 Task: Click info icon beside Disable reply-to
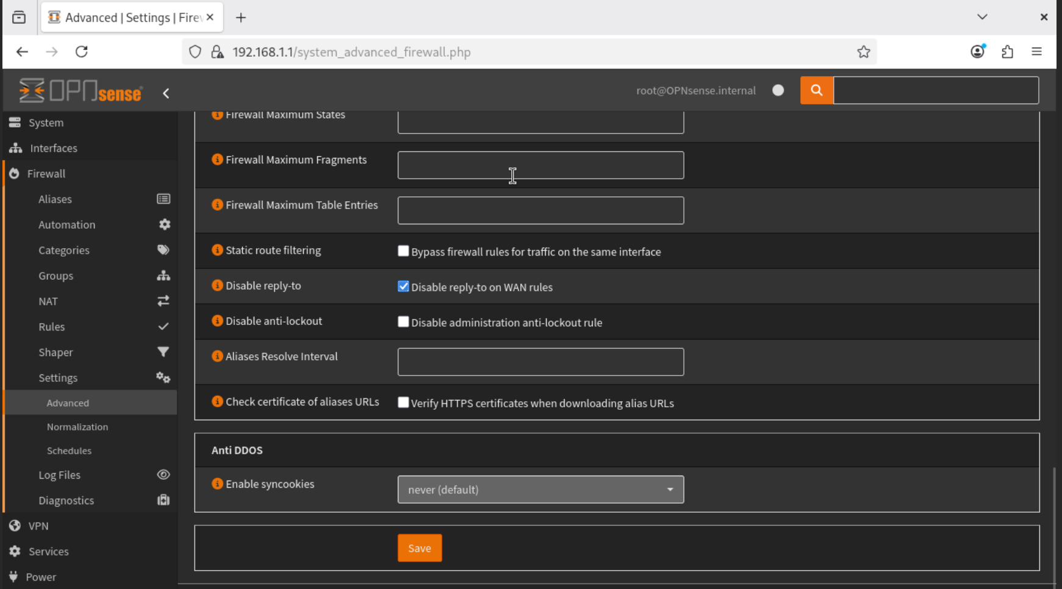(x=217, y=285)
